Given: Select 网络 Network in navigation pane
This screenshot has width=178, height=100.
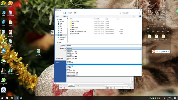Looking at the screenshot, I should point(59,42).
